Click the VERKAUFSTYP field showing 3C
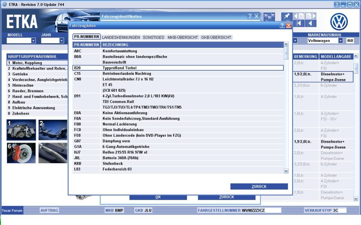The width and height of the screenshot is (361, 225). point(339,210)
